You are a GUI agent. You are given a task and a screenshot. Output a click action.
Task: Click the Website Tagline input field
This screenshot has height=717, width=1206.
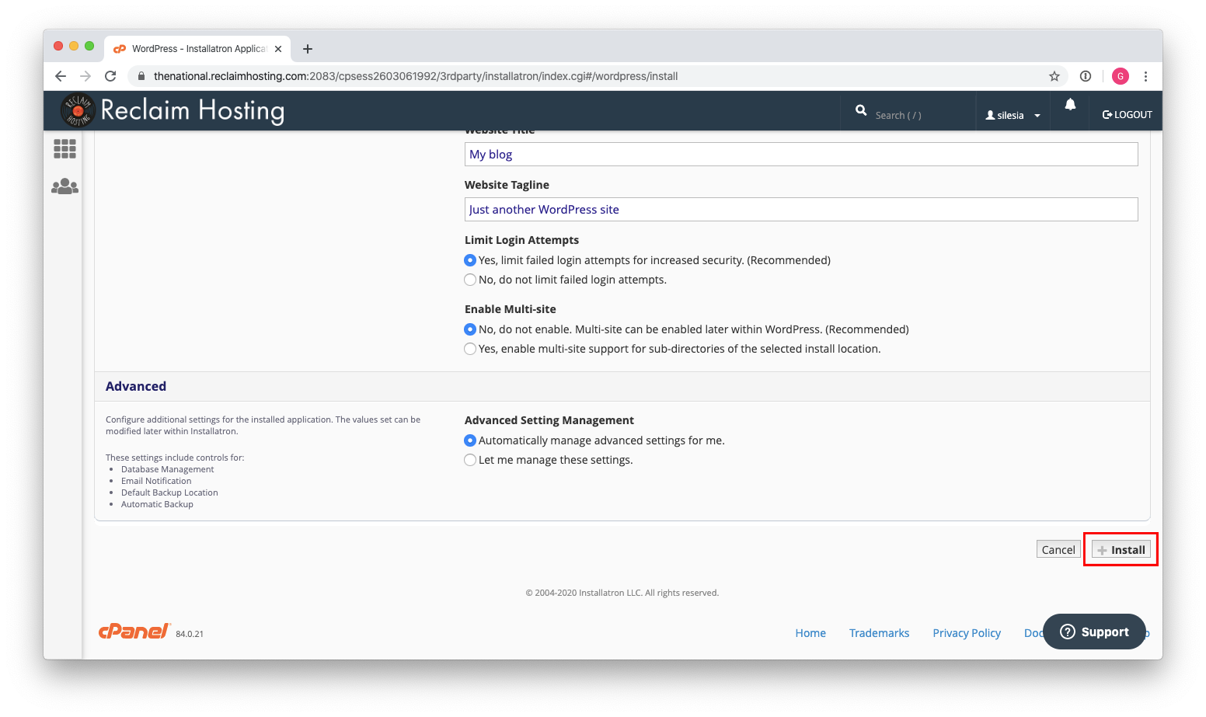click(801, 209)
